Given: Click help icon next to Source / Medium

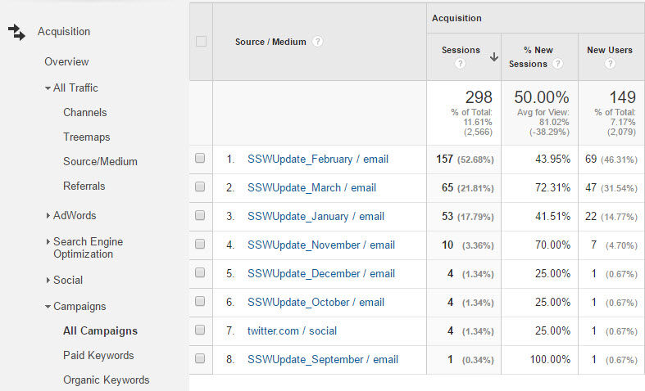Looking at the screenshot, I should pos(317,42).
